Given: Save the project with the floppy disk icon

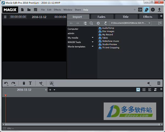Looking at the screenshot, I should pos(35,10).
